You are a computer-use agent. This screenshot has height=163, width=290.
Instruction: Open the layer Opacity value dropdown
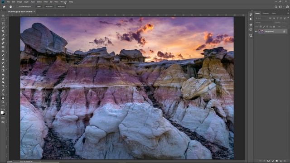[284, 23]
